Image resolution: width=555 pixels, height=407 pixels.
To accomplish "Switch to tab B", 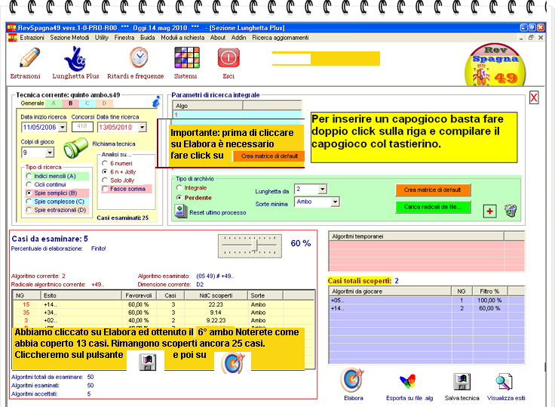I will [x=70, y=103].
